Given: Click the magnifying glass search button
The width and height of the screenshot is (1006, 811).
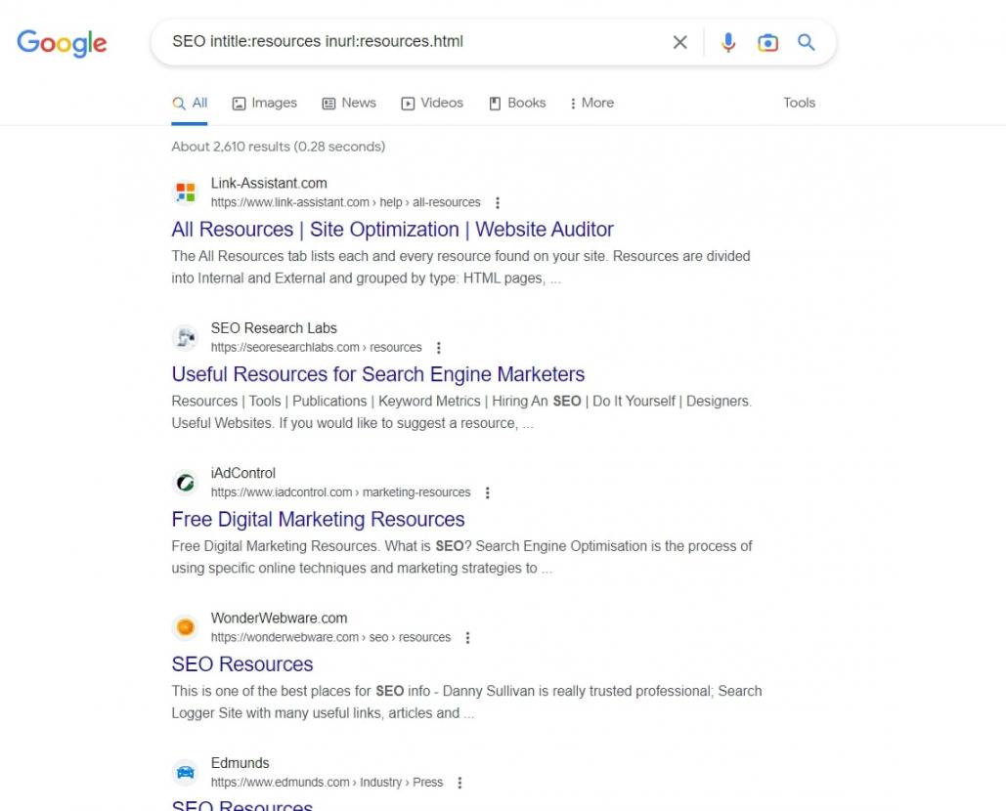Looking at the screenshot, I should [807, 42].
